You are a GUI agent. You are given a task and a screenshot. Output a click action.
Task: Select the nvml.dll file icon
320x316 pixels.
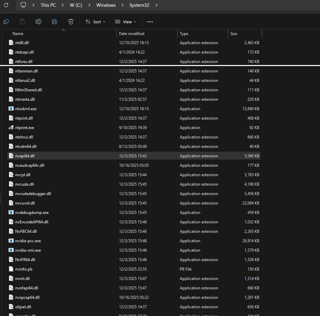coord(11,279)
